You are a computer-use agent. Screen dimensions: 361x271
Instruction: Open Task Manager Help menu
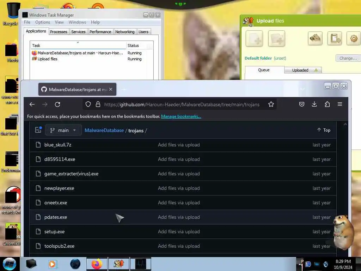(95, 22)
